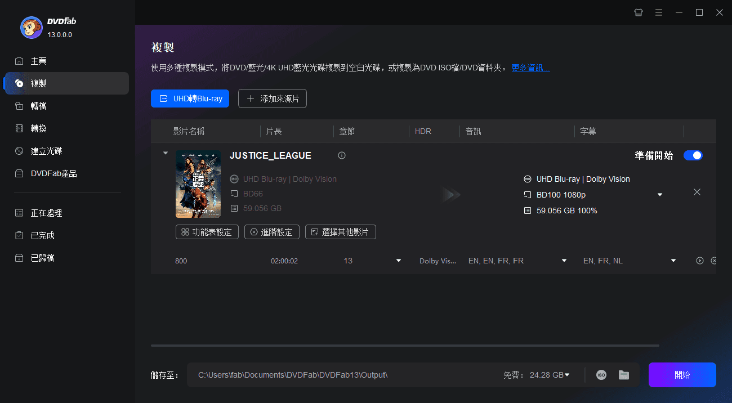This screenshot has height=403, width=732.
Task: Click the 字幕 column header
Action: point(588,131)
